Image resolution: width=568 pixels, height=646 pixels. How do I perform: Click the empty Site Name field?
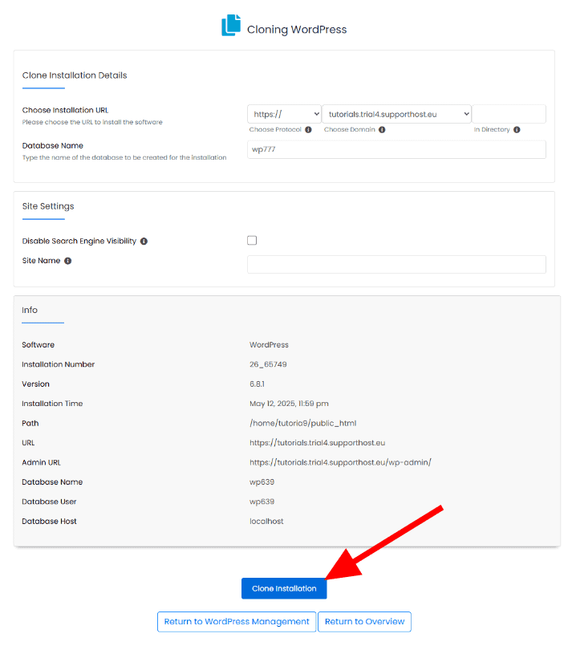[396, 264]
